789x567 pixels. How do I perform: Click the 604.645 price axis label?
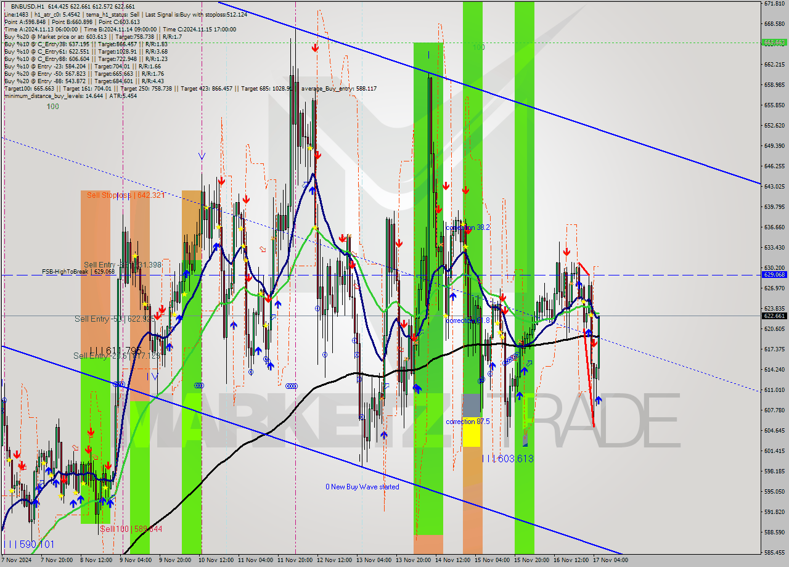[x=774, y=430]
